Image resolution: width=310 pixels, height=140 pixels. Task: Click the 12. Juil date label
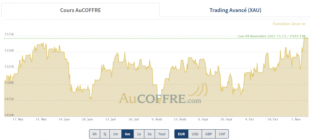110,119
